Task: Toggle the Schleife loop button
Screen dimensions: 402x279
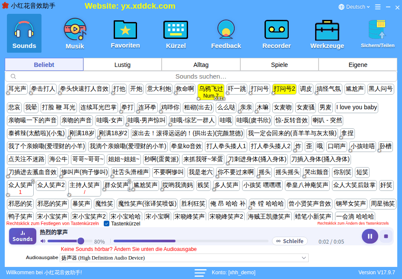Action: pos(290,241)
